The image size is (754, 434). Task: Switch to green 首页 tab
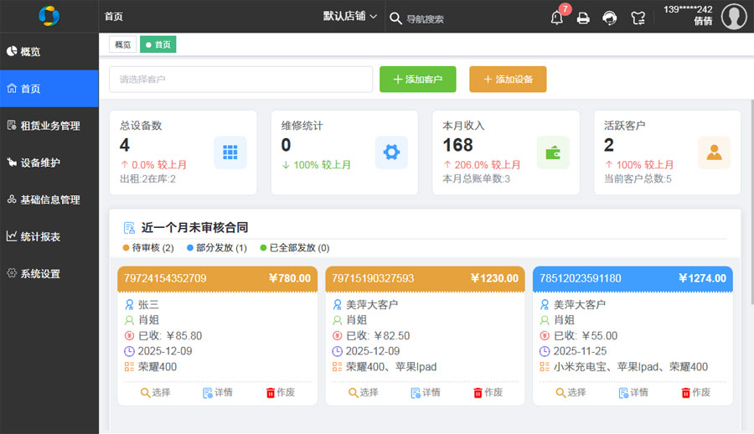click(158, 44)
